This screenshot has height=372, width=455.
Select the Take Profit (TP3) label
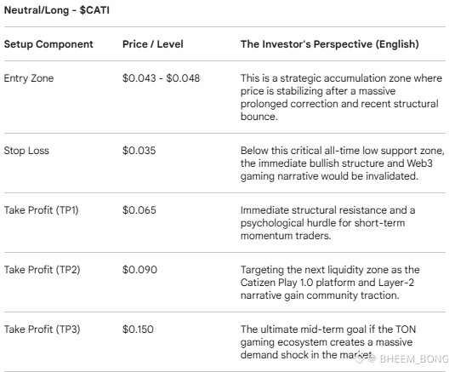click(42, 329)
